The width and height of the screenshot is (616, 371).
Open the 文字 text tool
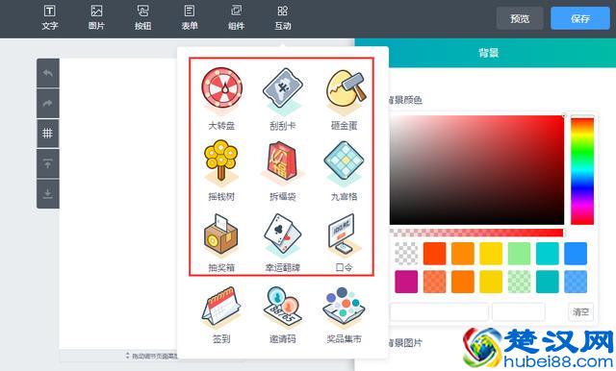click(x=49, y=17)
